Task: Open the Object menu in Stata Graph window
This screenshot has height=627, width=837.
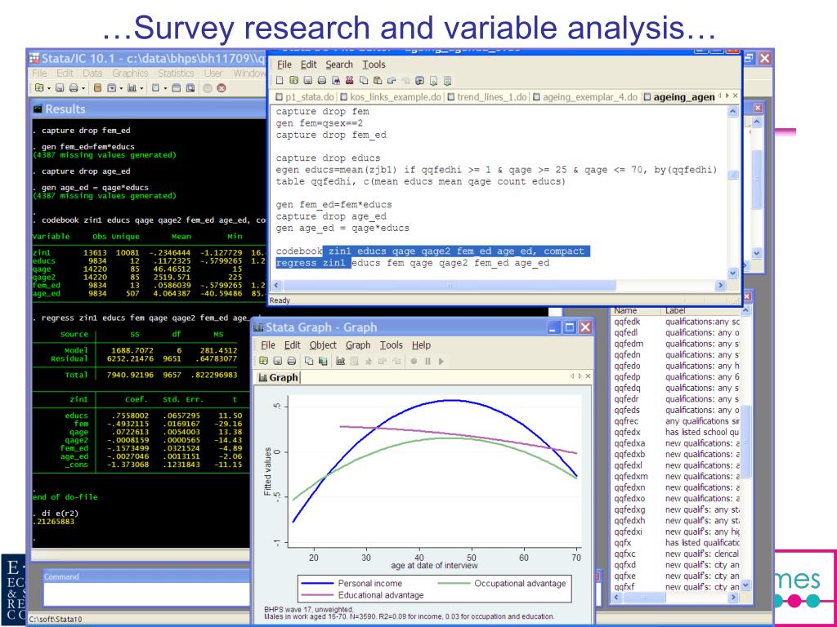Action: click(x=324, y=345)
